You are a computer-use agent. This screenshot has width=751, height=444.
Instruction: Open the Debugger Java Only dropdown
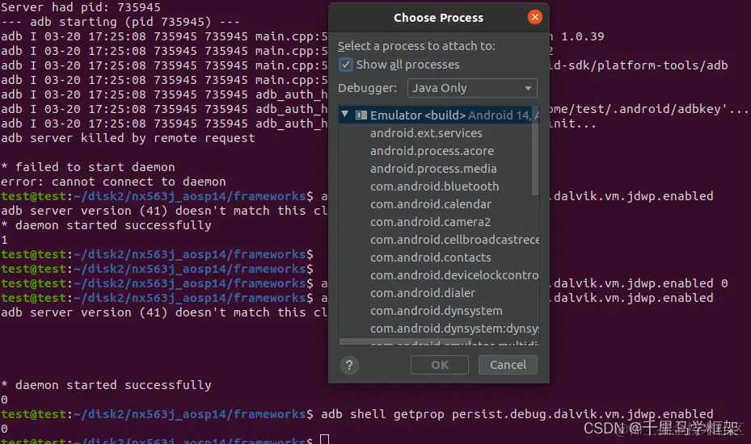pos(472,88)
